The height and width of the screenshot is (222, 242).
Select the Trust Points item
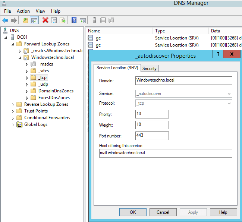36,111
